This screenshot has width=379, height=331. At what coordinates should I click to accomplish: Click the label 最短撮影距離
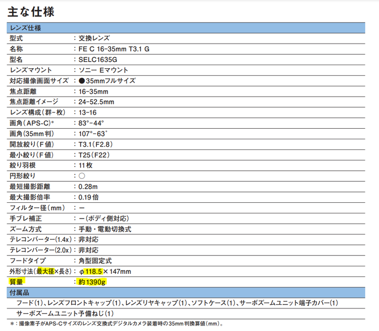point(29,187)
